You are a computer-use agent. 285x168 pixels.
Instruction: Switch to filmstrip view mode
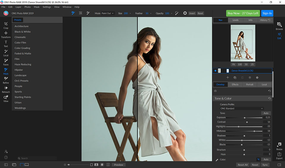click(27, 165)
